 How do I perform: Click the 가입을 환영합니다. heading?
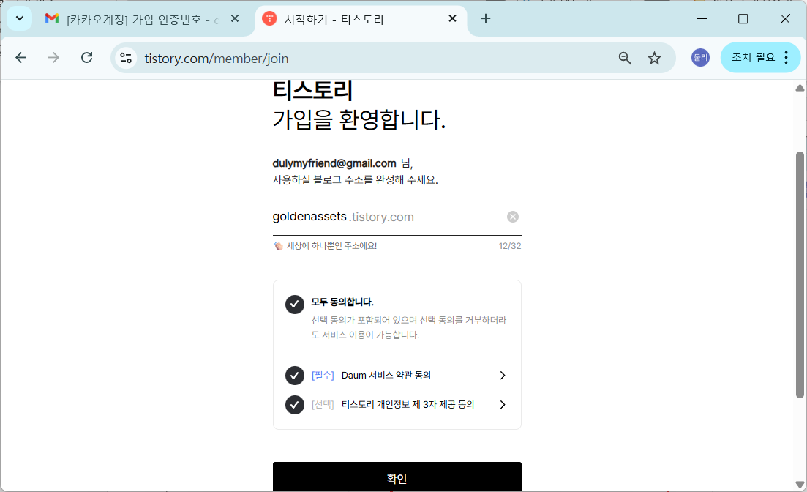click(359, 119)
